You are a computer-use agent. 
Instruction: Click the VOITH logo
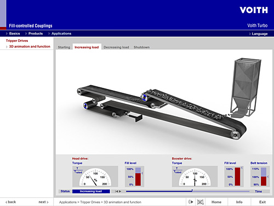(254, 10)
